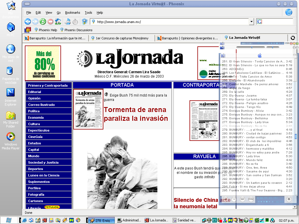
Task: Click the Contraportada back page thumbnail
Action: (204, 120)
